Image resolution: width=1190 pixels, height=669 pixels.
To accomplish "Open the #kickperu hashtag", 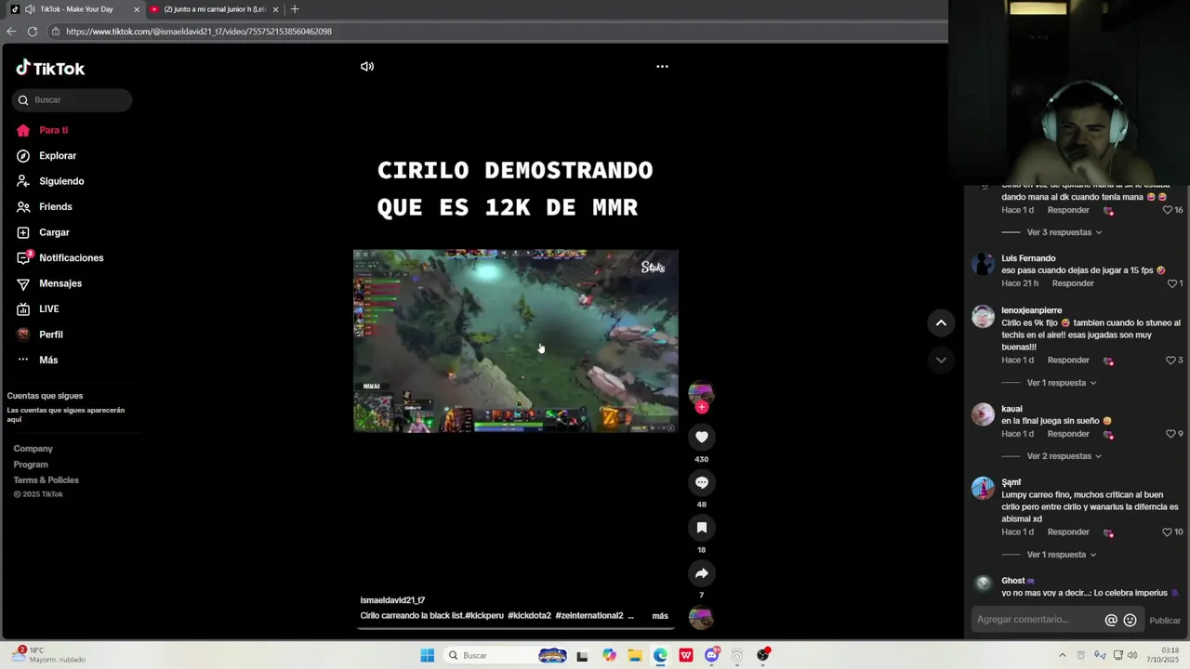I will (484, 616).
